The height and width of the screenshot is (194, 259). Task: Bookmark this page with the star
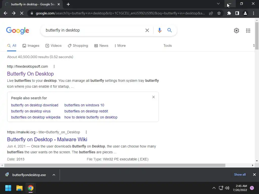[219, 13]
